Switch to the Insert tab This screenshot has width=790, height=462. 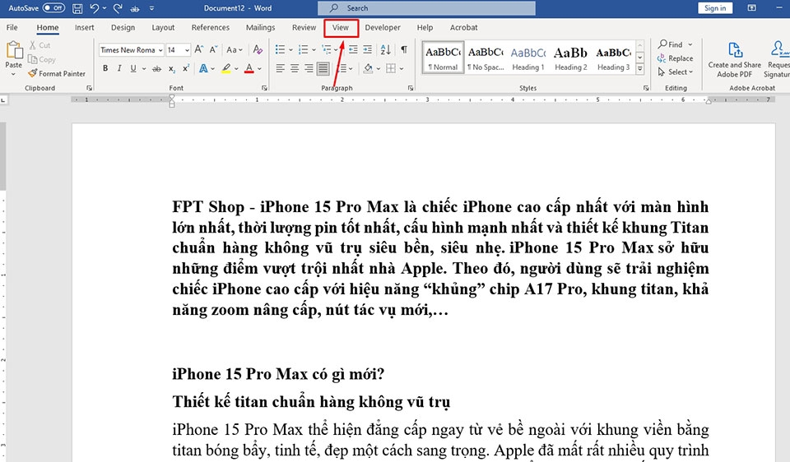click(x=84, y=28)
